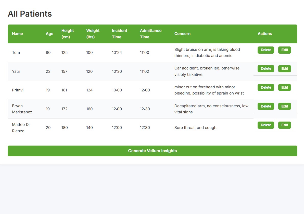Click the Incident Time column header
304x214 pixels.
coord(119,34)
